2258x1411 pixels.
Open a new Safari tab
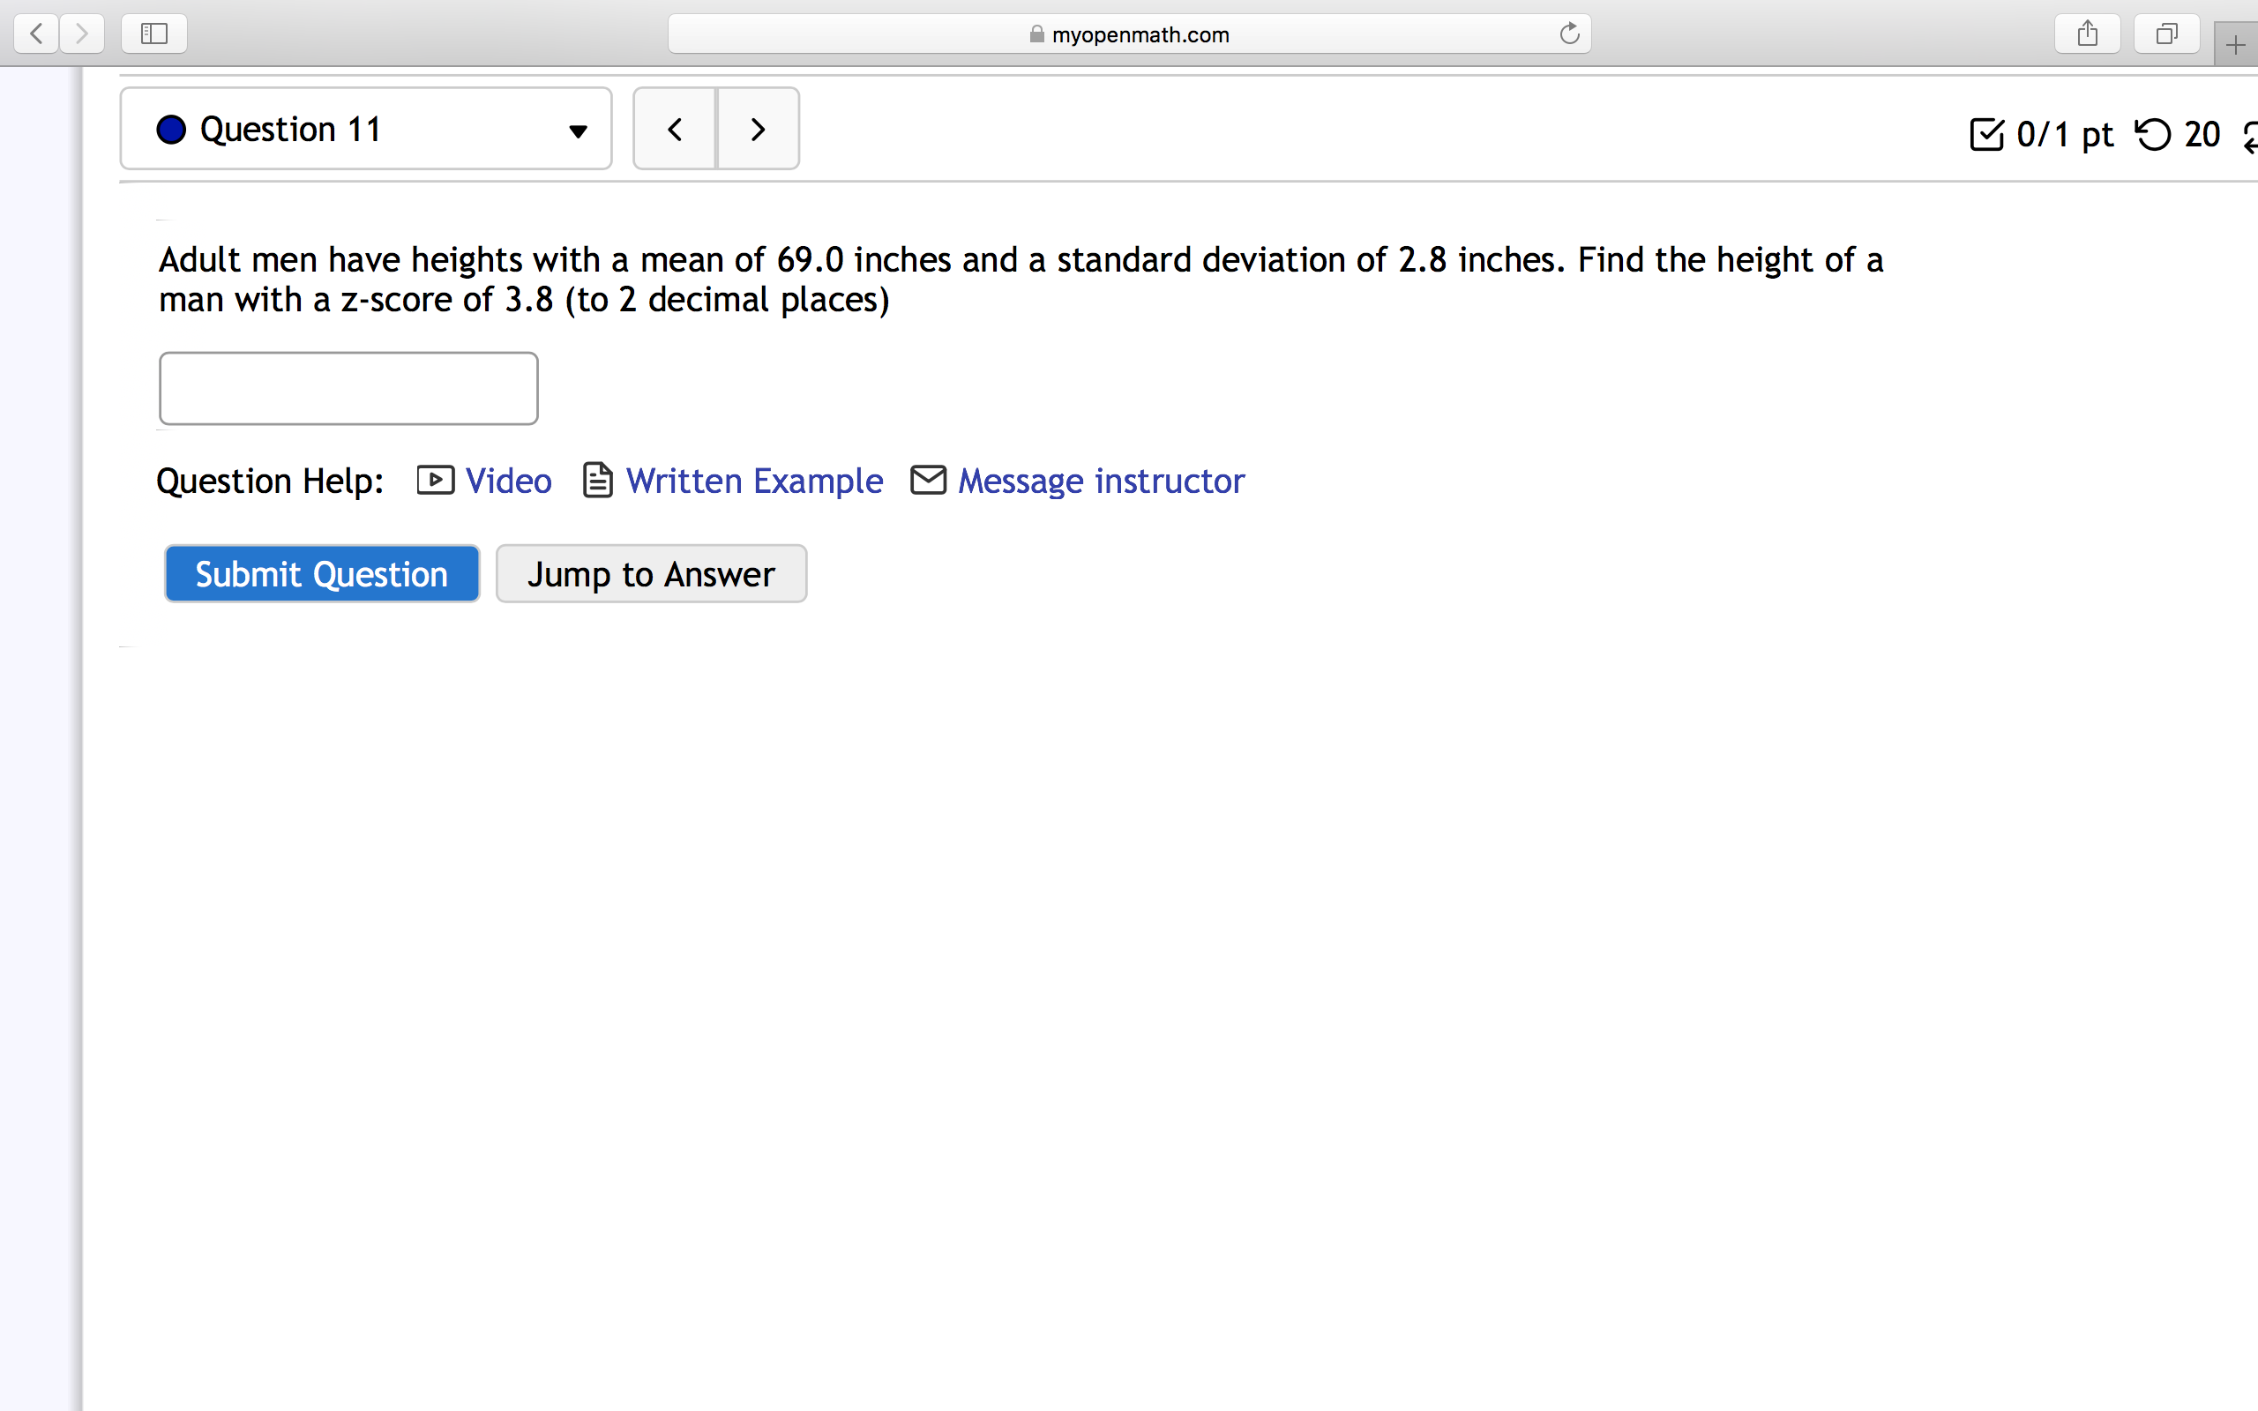click(x=2238, y=44)
